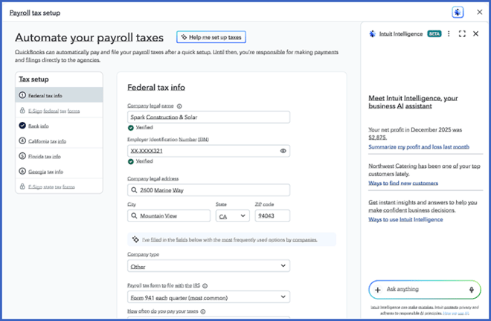The image size is (491, 321).
Task: Click the Ask anything input box
Action: [x=425, y=289]
